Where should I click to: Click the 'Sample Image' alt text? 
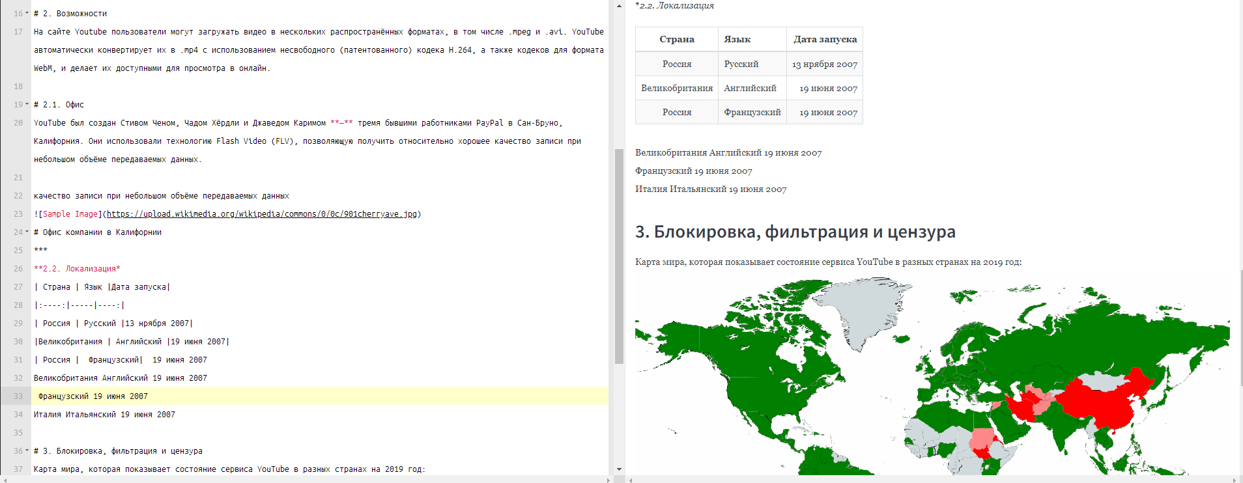pos(71,214)
